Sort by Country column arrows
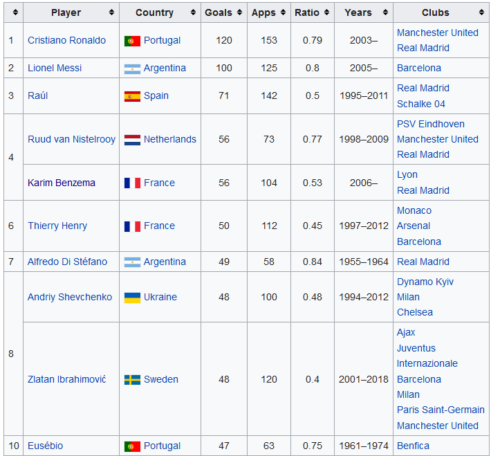 pos(193,12)
